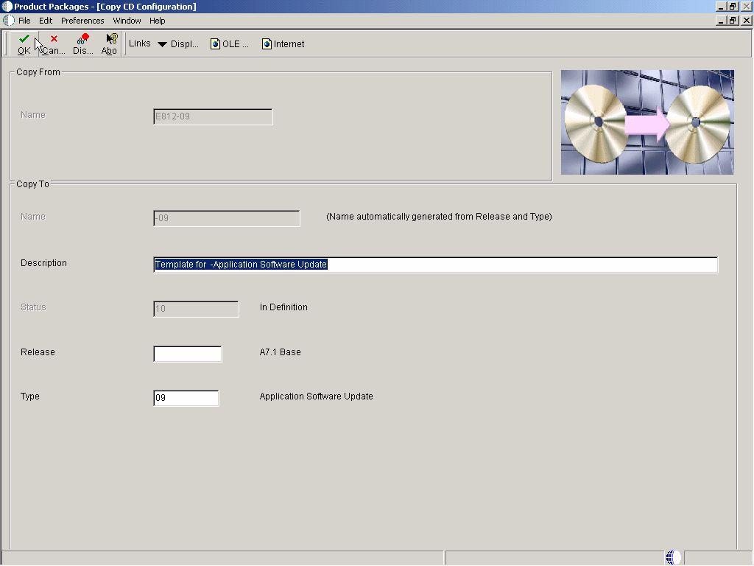Click the globe icon in status bar
The width and height of the screenshot is (754, 566).
pyautogui.click(x=674, y=557)
